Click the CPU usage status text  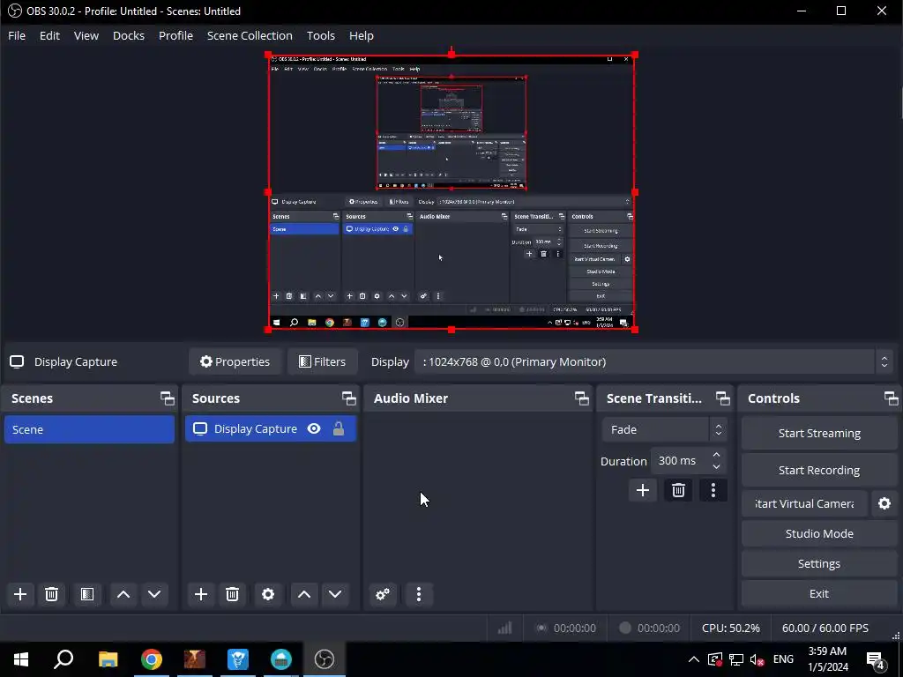[731, 628]
